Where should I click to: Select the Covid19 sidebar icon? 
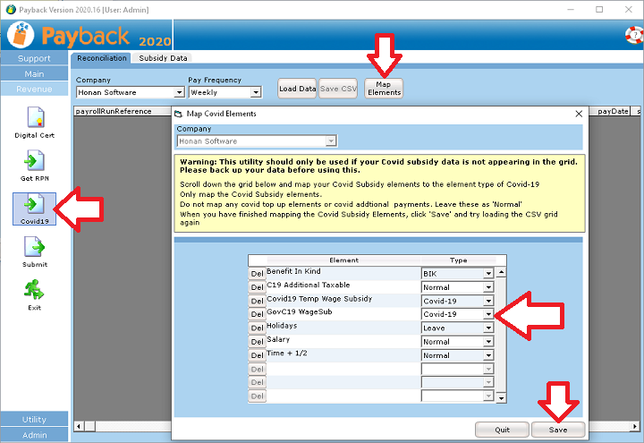34,205
